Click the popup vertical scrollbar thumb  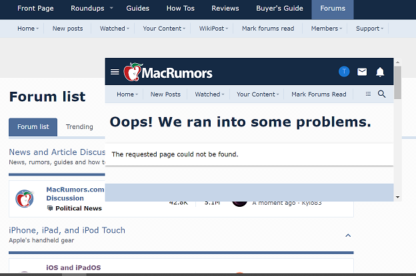tap(397, 82)
